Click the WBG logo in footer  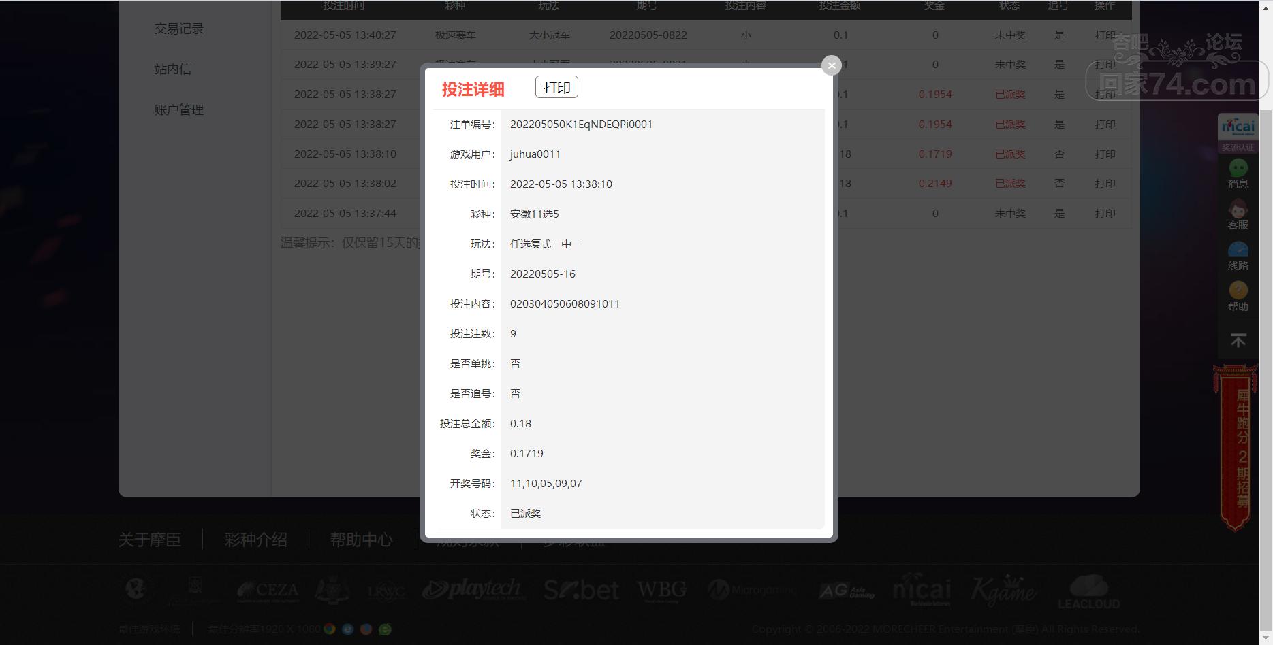[x=661, y=590]
